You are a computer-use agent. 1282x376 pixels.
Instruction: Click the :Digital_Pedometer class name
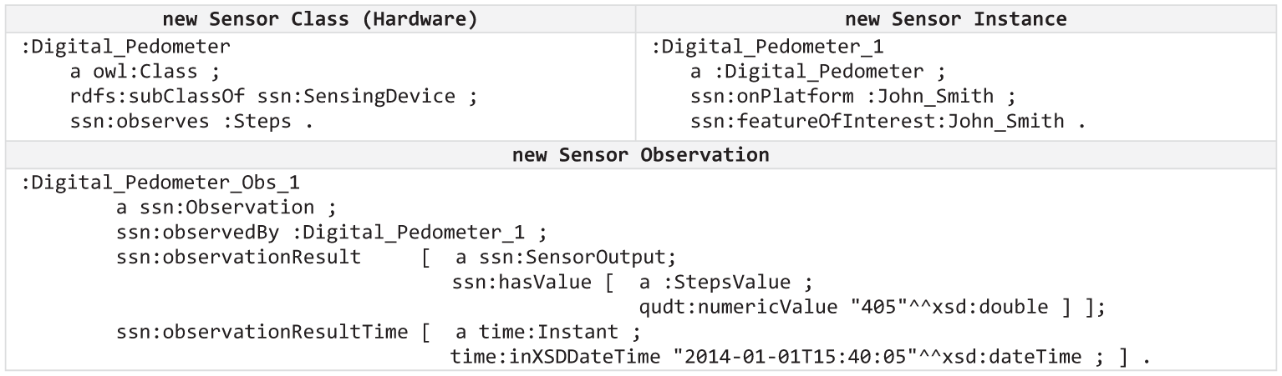tap(125, 46)
